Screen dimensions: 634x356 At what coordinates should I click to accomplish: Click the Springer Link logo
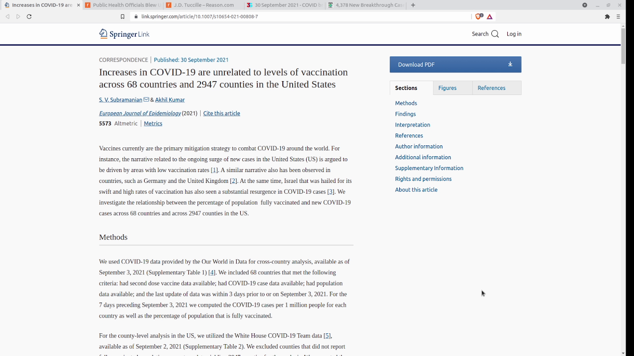click(124, 34)
